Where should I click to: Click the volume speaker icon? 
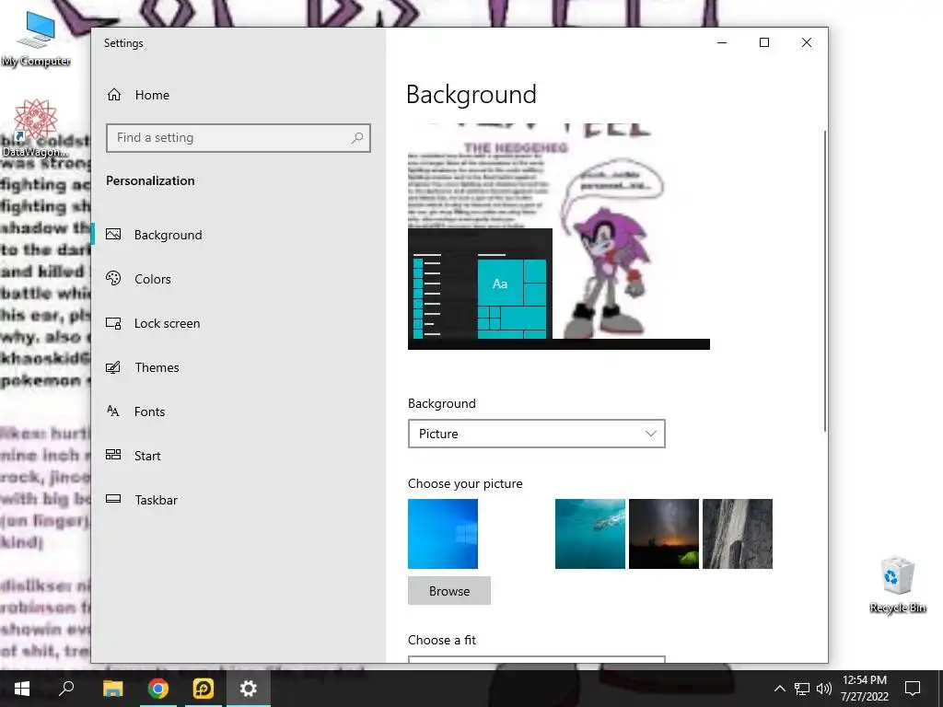coord(824,689)
